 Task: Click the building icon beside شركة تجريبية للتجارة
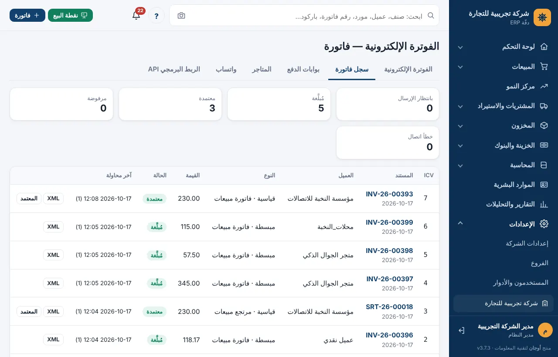544,303
